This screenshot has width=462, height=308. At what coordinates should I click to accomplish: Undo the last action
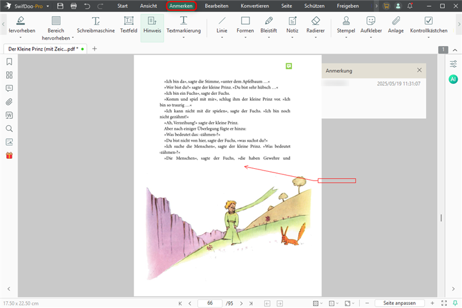pos(87,6)
